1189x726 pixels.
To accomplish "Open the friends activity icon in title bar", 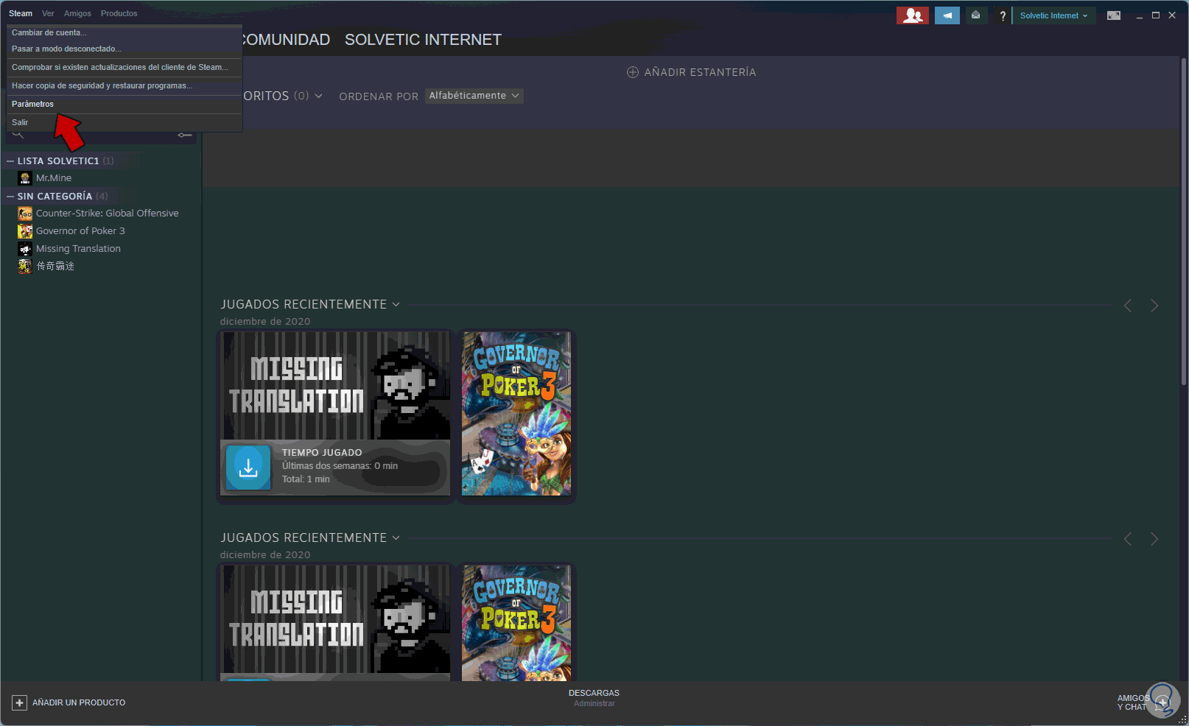I will 913,15.
